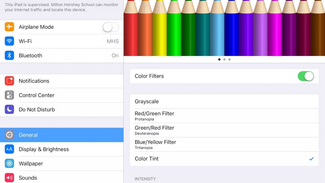Screen dimensions: 325x183
Task: Tap the Sounds speaker icon
Action: tap(9, 178)
